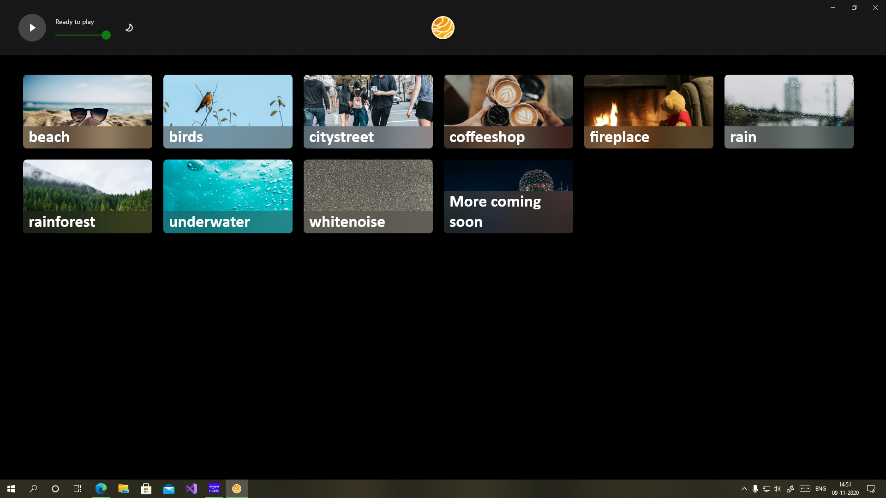Play the rainforest sound tile
886x498 pixels.
click(x=88, y=196)
